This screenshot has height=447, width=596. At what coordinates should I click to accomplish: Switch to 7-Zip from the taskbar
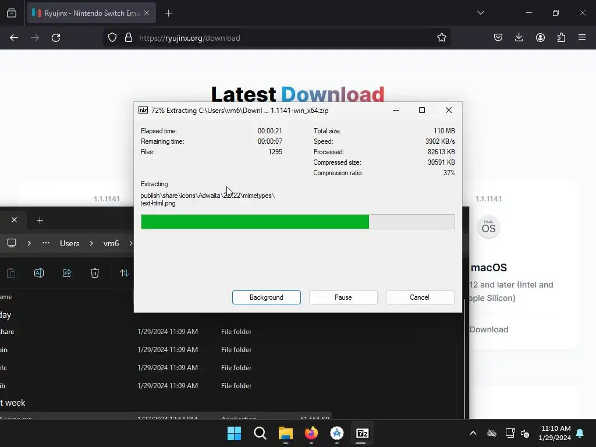(362, 433)
